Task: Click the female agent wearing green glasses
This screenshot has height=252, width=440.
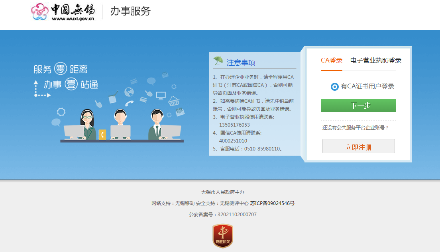Action: pyautogui.click(x=87, y=119)
